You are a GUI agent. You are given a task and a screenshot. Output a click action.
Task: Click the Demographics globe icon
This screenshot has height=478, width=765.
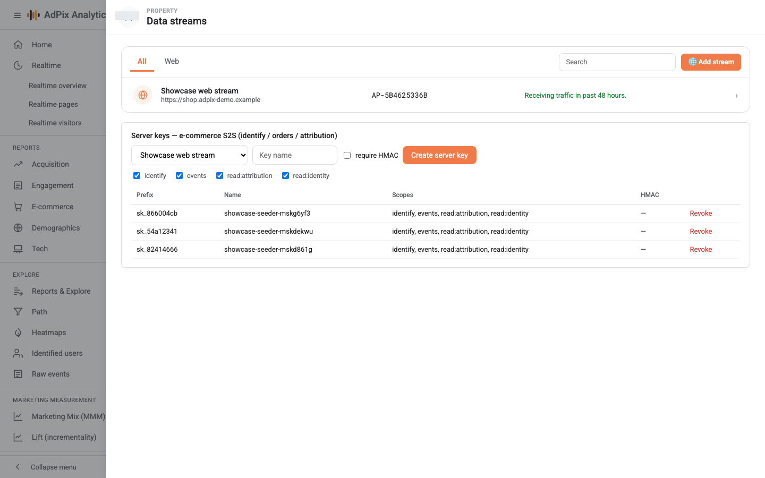18,228
